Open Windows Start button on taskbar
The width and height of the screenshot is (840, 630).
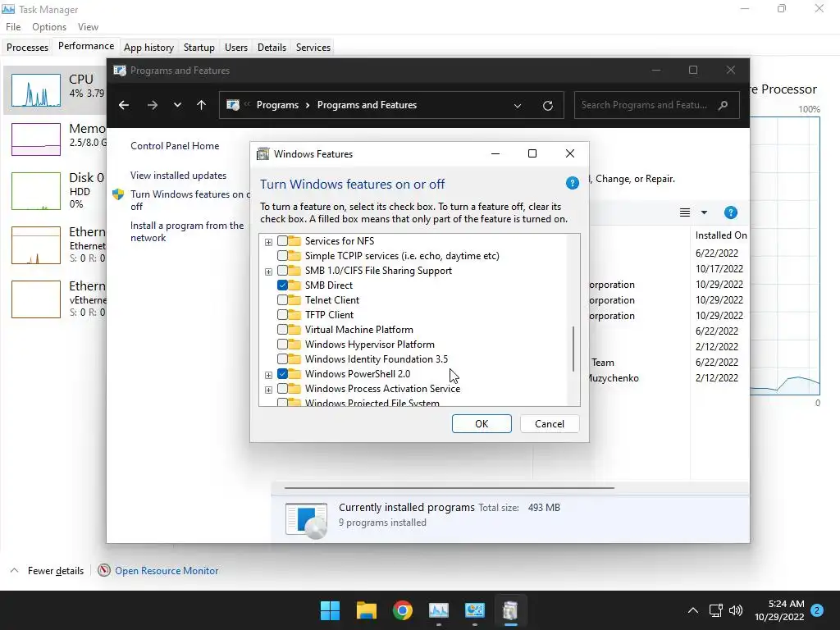pyautogui.click(x=330, y=610)
